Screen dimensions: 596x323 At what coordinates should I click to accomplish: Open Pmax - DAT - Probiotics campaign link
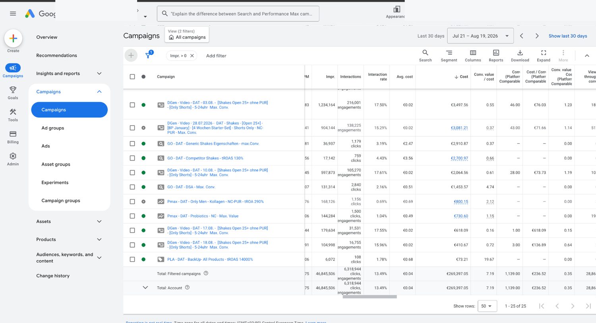[203, 216]
